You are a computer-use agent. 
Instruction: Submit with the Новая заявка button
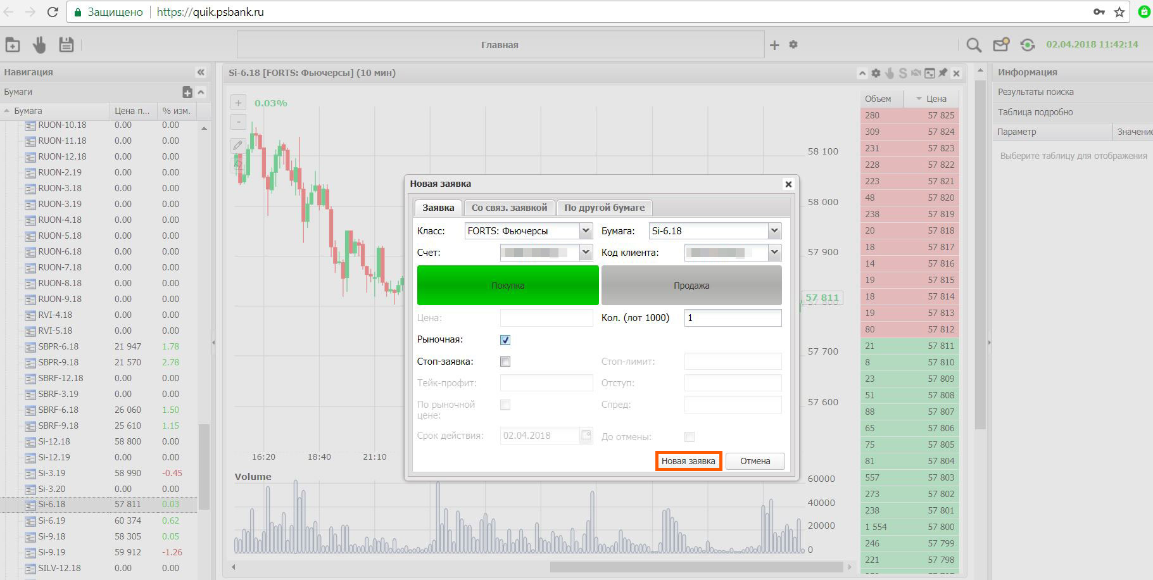[x=688, y=461]
